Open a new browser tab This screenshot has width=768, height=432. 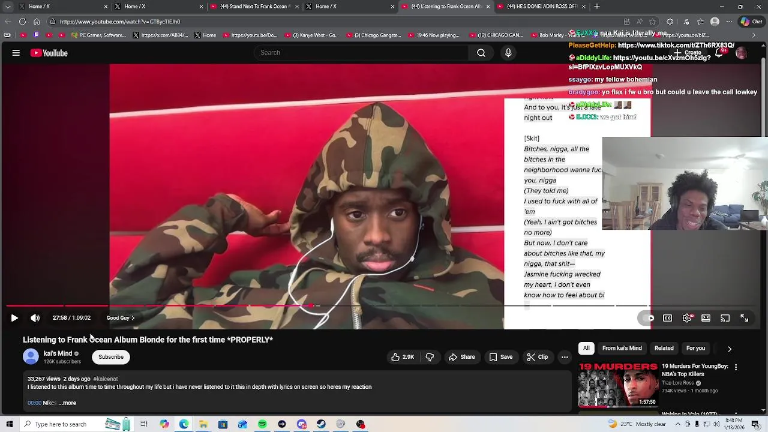(596, 7)
